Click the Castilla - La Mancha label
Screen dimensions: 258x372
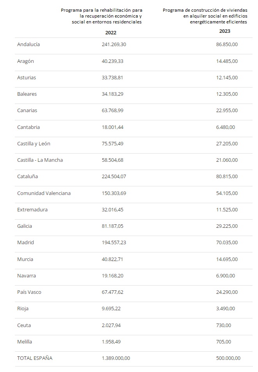pos(40,160)
